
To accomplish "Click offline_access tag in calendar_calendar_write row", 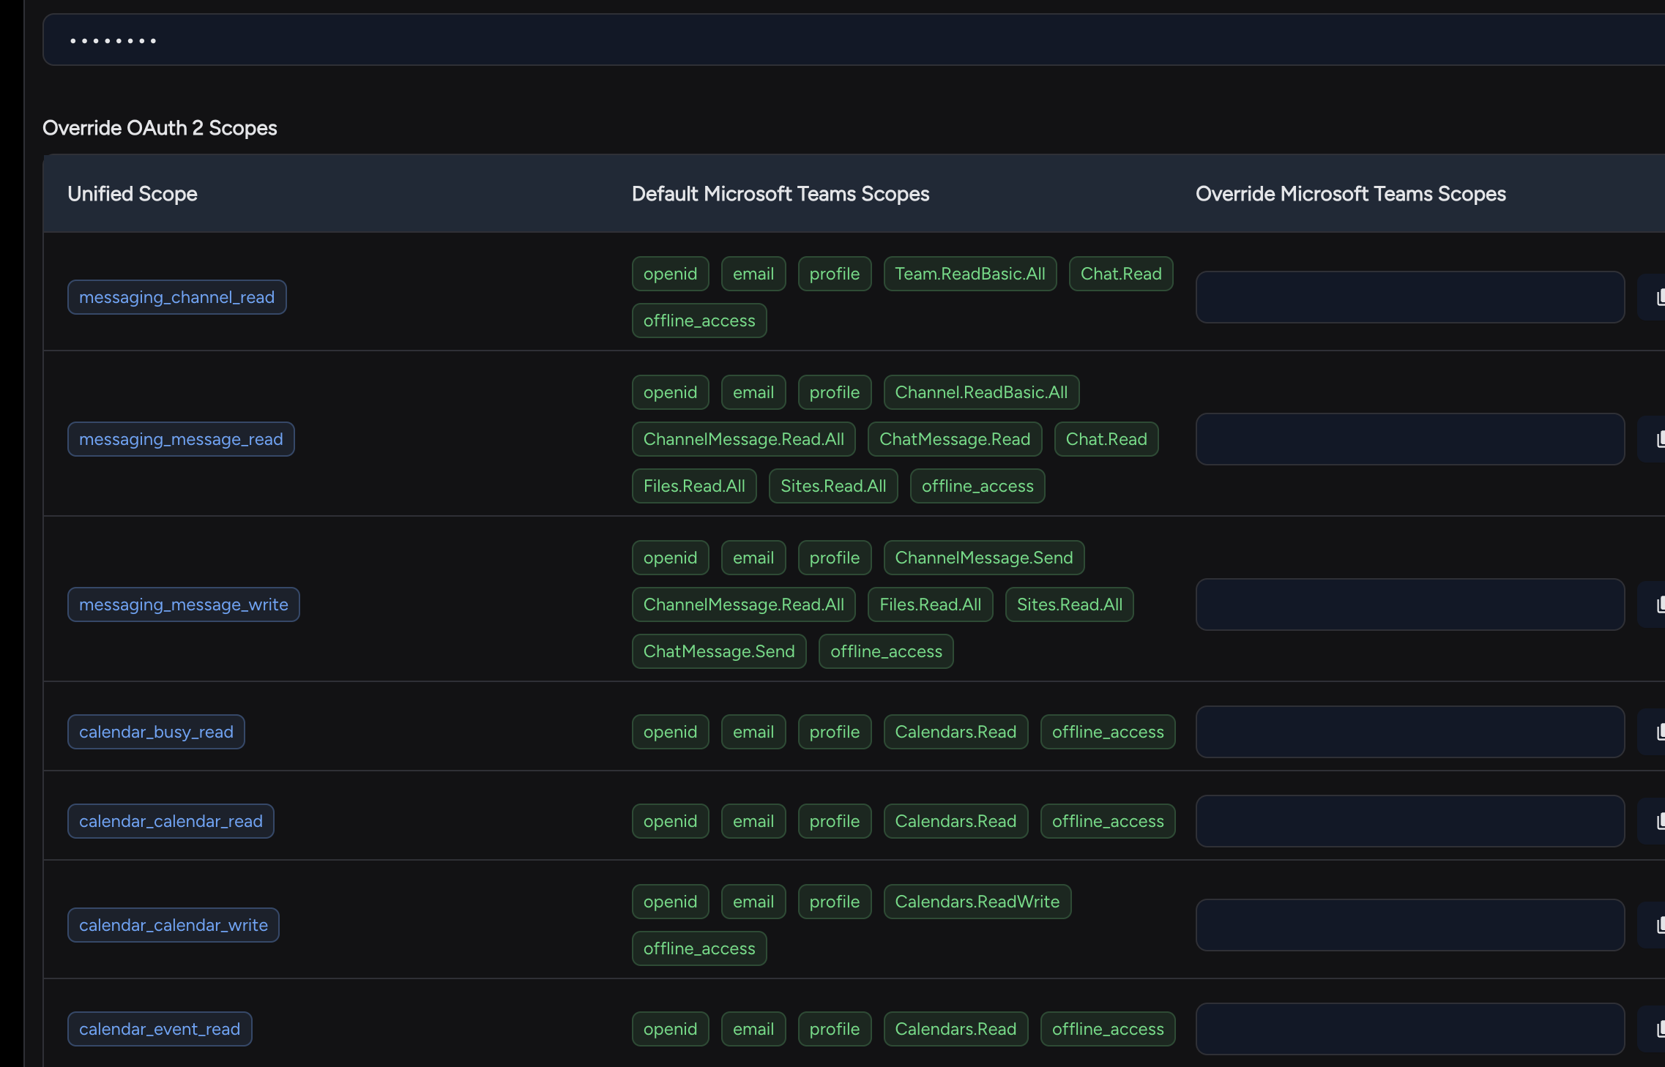I will pyautogui.click(x=699, y=948).
